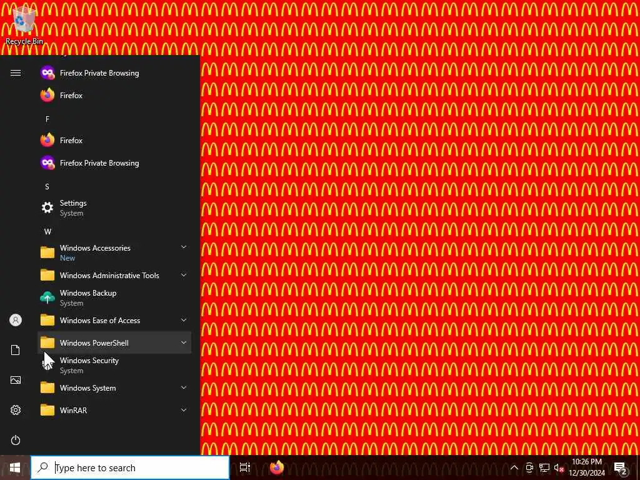Click the muted volume tray icon
Viewport: 640px width, 480px height.
[x=559, y=467]
